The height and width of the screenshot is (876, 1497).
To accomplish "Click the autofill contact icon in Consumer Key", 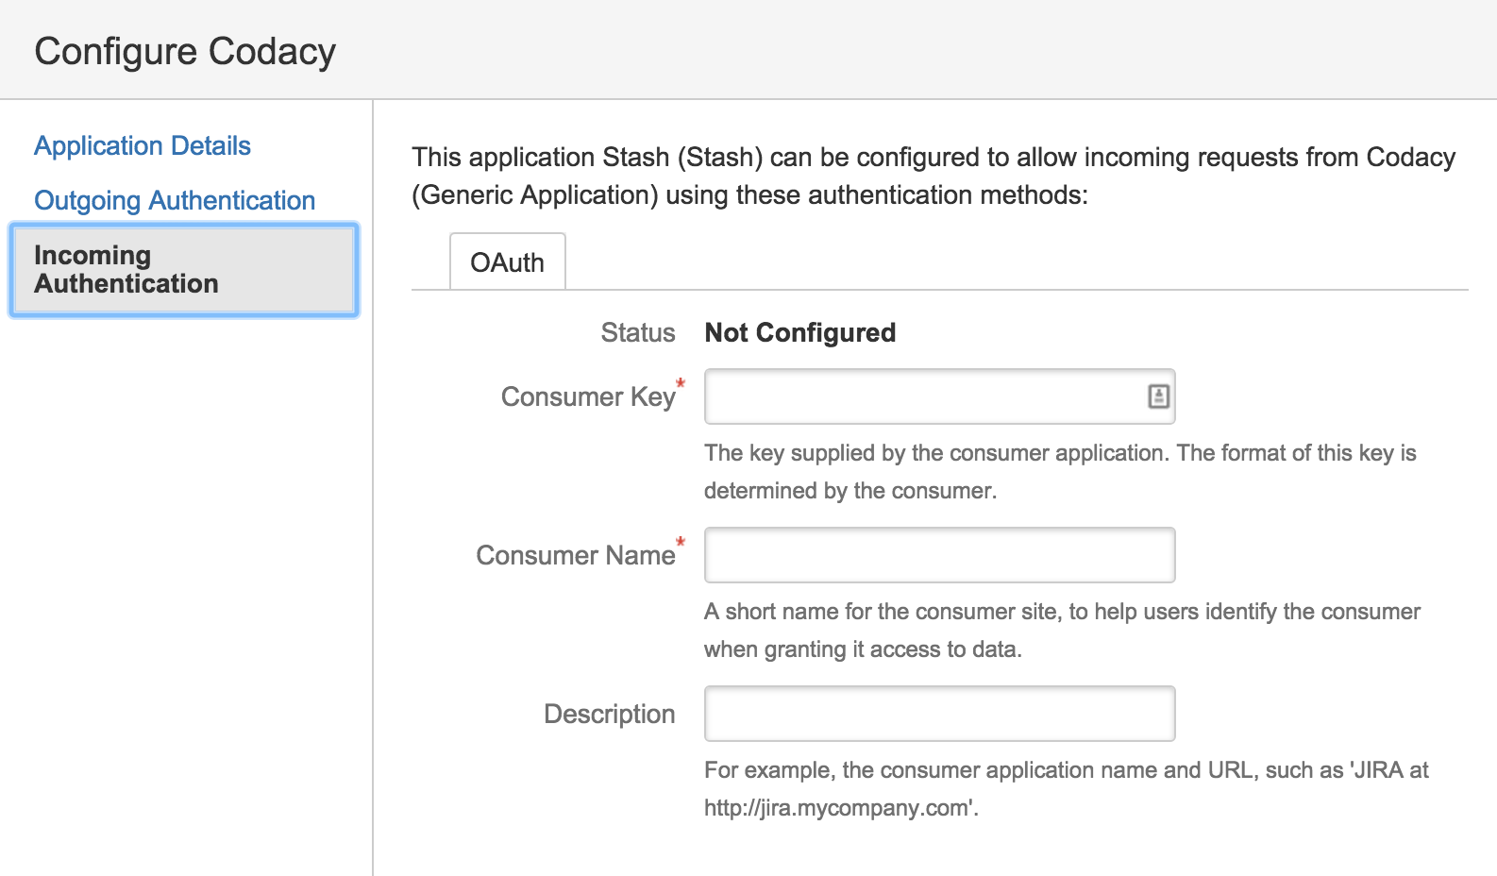I will [x=1158, y=396].
